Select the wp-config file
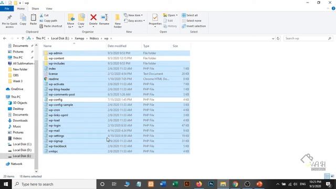Screen dimensions: 336x189 [117, 100]
